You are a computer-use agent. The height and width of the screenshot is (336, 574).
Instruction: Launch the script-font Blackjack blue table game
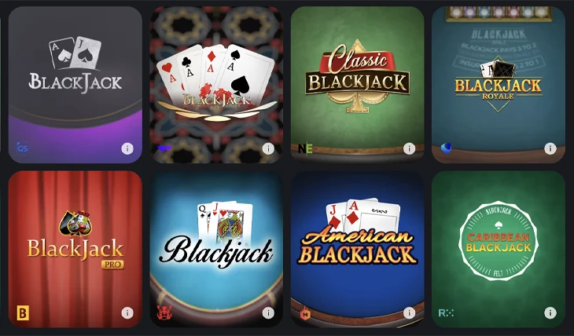216,249
